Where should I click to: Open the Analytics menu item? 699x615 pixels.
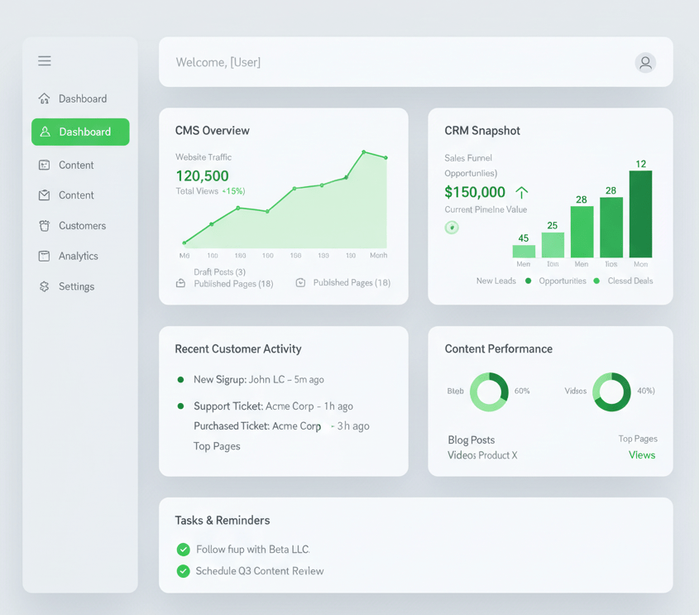click(78, 257)
